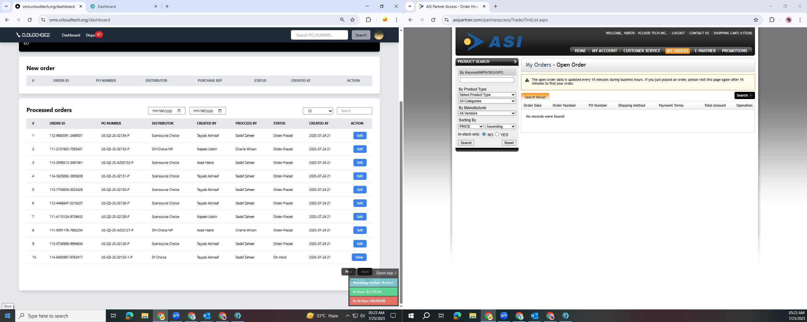This screenshot has width=807, height=322.
Task: Click the Open App button
Action: point(386,273)
